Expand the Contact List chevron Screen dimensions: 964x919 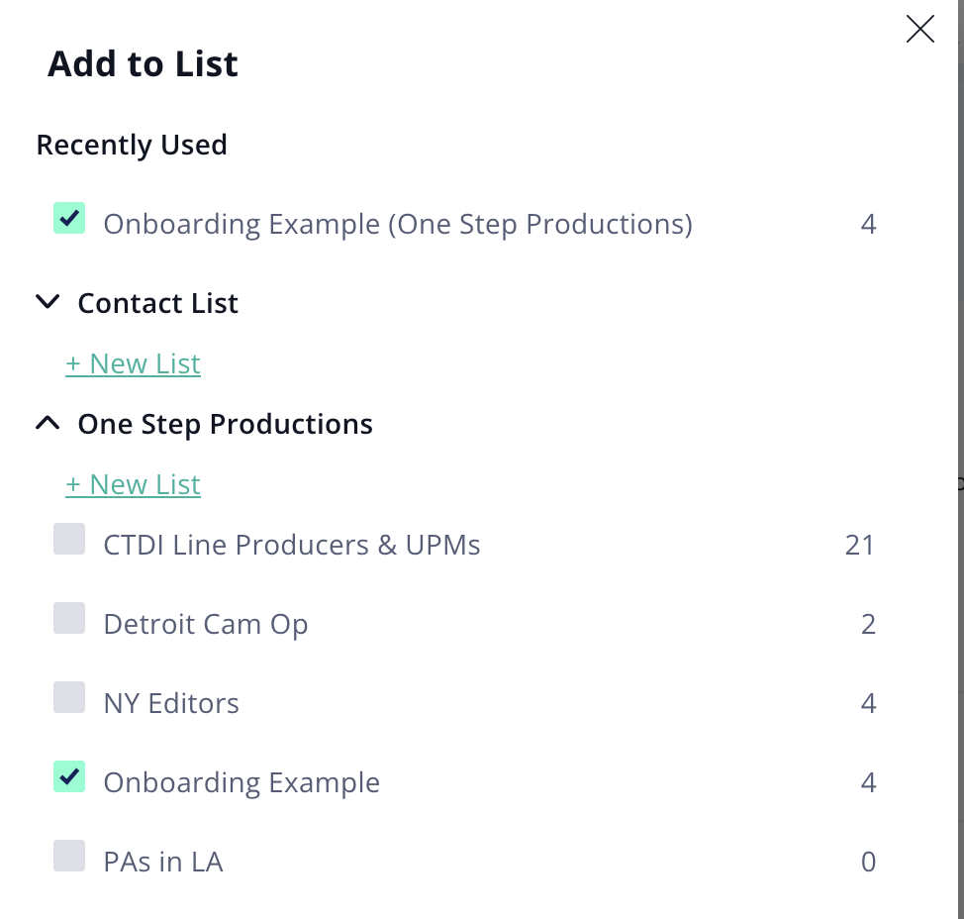(48, 302)
